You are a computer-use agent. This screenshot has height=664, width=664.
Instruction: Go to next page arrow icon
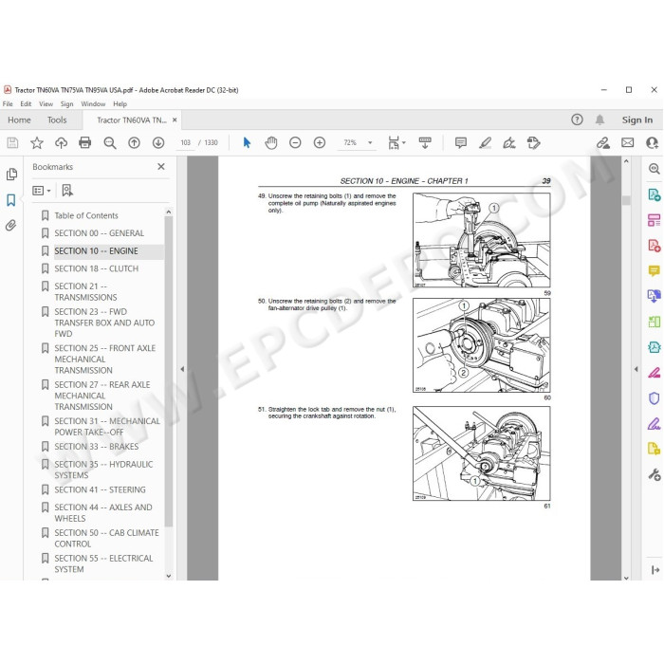click(x=158, y=142)
